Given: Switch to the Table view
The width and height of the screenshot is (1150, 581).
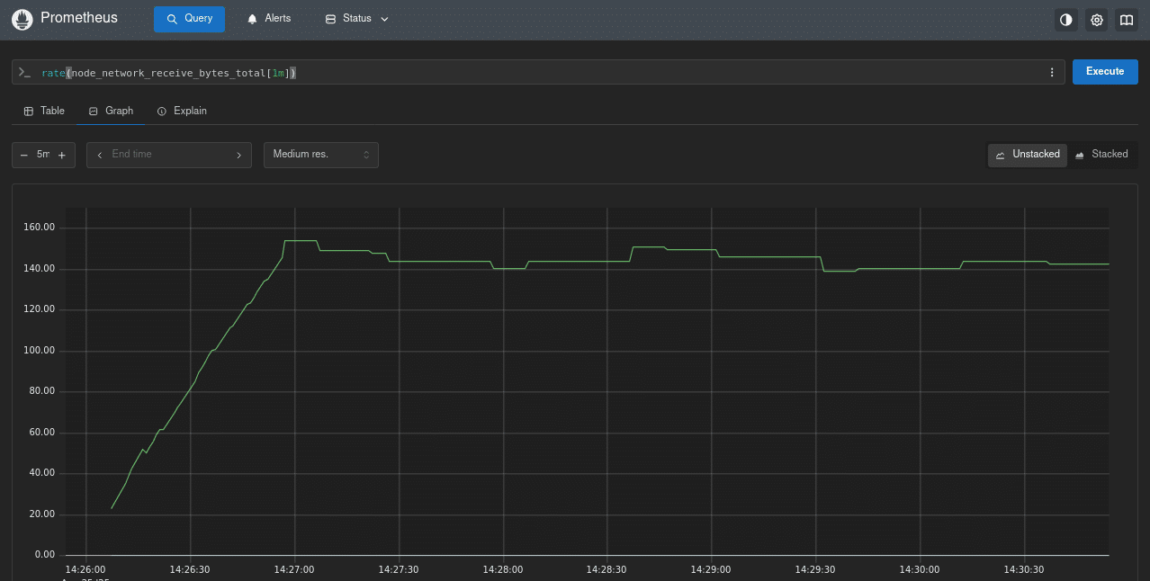Looking at the screenshot, I should [x=43, y=111].
